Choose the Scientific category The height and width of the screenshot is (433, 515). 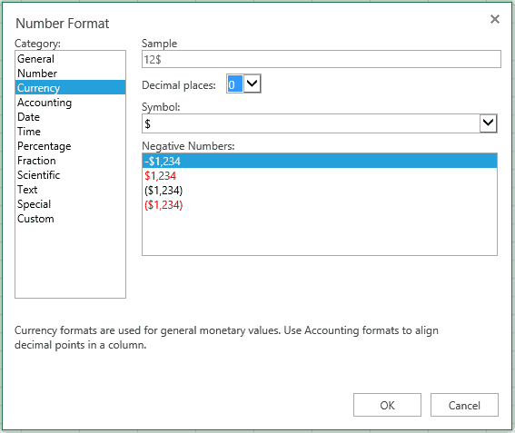click(x=70, y=175)
